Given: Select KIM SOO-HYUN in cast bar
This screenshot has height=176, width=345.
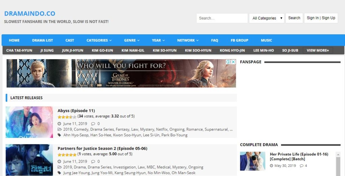Looking at the screenshot, I should pyautogui.click(x=198, y=50).
